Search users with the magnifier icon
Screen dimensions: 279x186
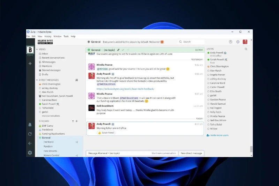(x=246, y=49)
